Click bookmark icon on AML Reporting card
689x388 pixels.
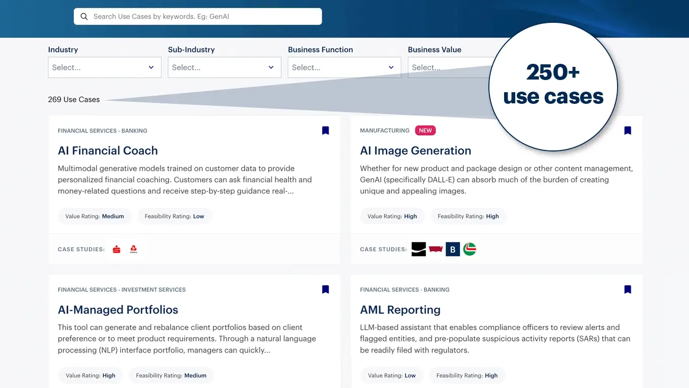pos(627,290)
